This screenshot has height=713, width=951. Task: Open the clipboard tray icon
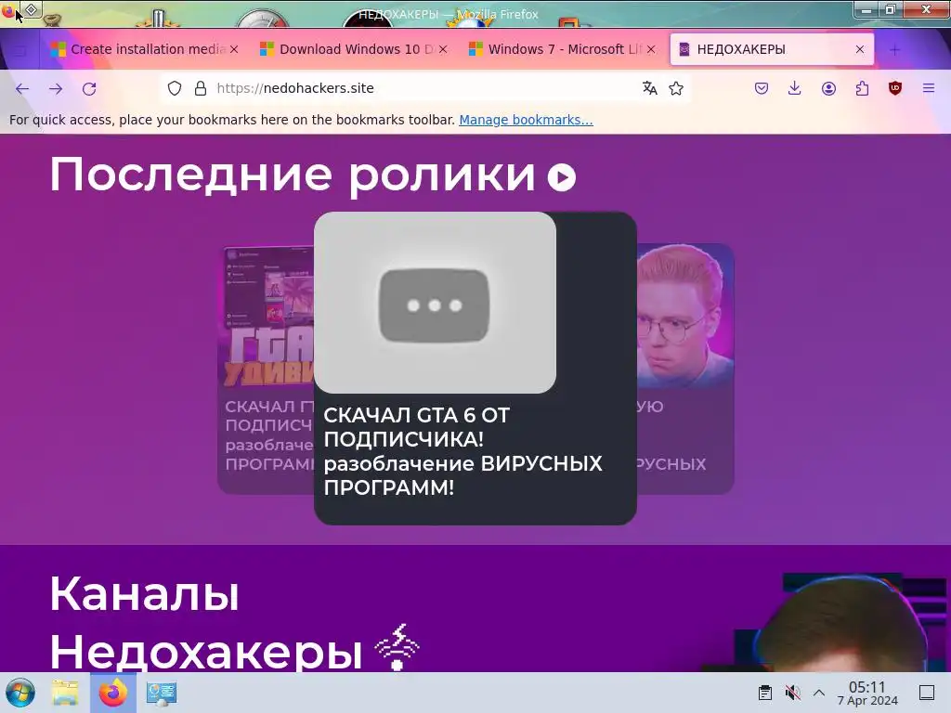(x=765, y=693)
